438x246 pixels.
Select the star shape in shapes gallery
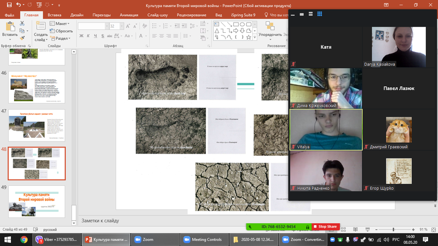249,37
